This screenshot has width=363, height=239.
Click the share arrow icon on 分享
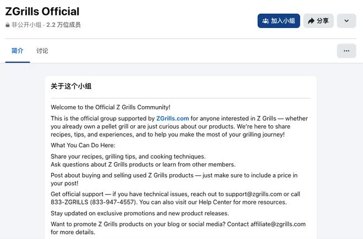(311, 21)
